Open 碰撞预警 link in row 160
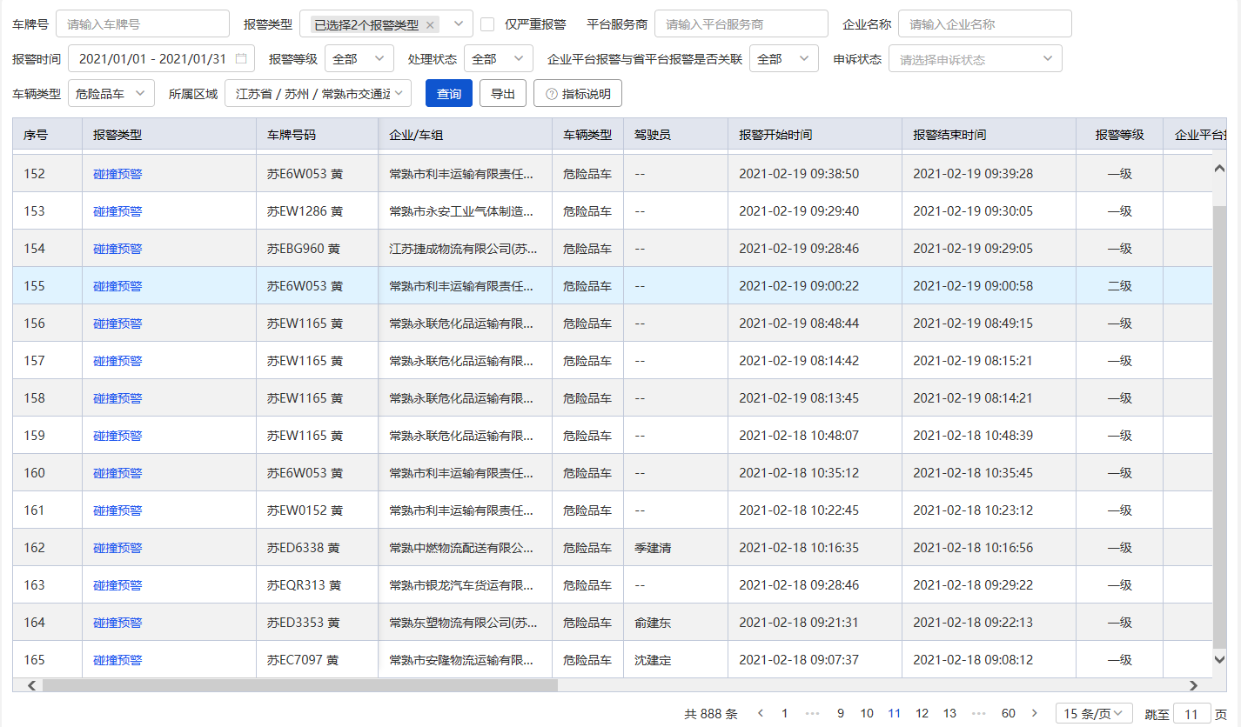Image resolution: width=1241 pixels, height=727 pixels. coord(117,473)
